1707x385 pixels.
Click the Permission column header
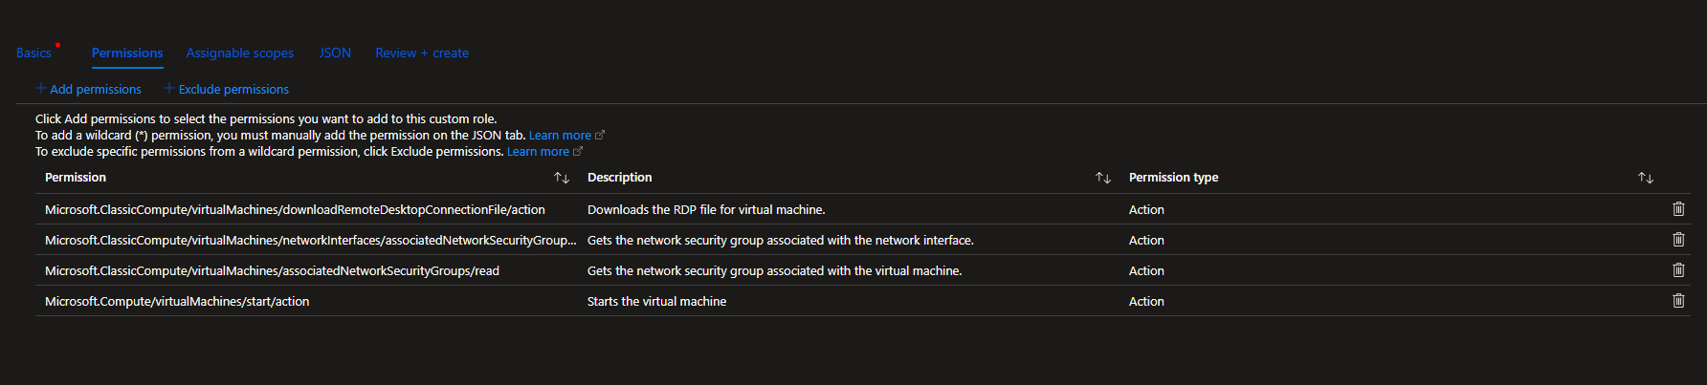tap(76, 178)
